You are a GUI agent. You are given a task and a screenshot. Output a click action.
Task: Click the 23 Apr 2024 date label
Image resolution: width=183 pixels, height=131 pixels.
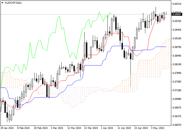click(141, 128)
